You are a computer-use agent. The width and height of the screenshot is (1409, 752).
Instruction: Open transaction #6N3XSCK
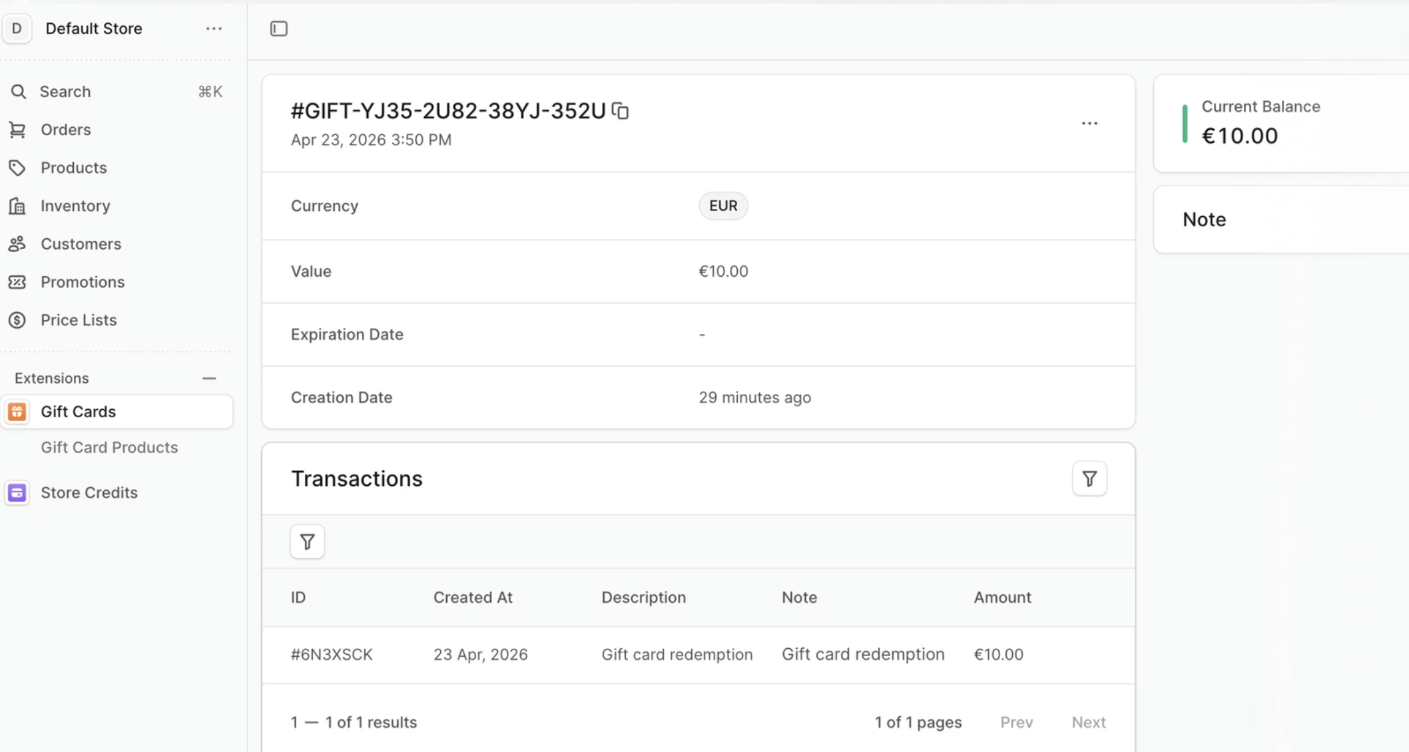point(332,655)
